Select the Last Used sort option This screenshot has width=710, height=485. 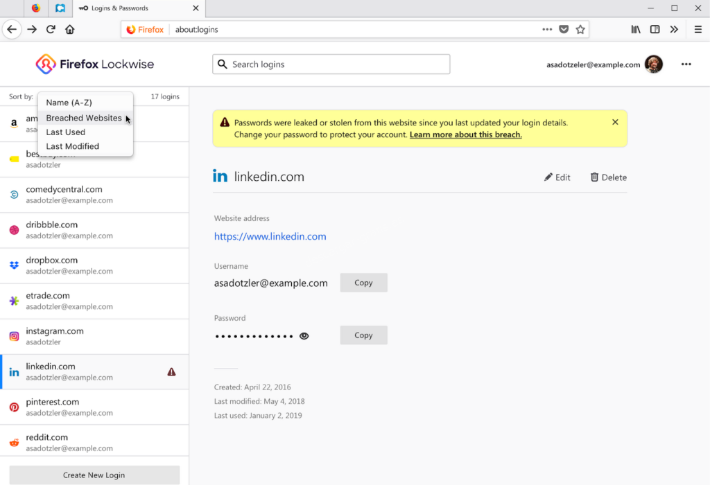66,132
